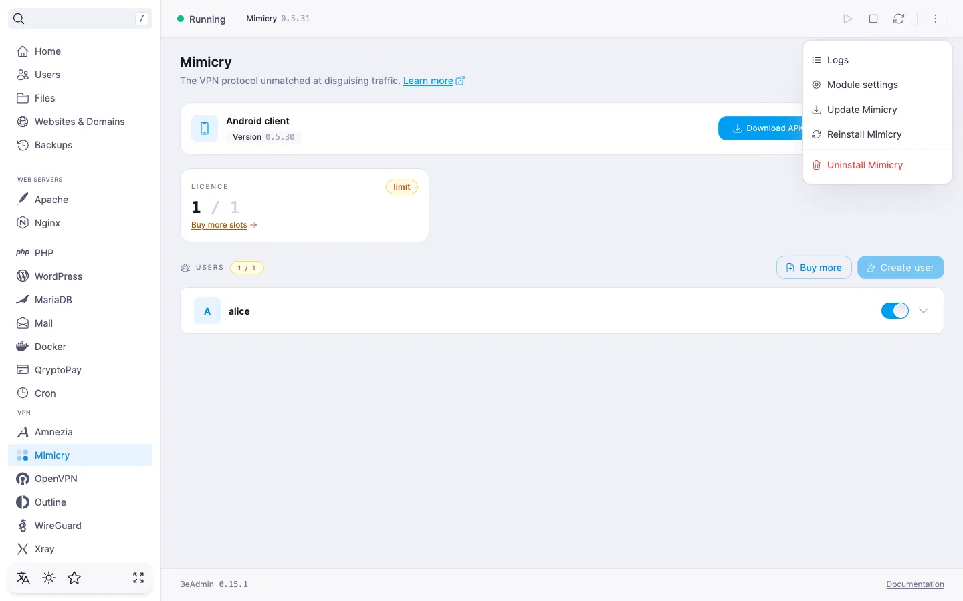Viewport: 963px width, 601px height.
Task: Open the PHP module
Action: [80, 253]
